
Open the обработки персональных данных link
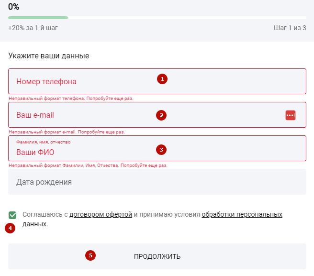click(x=242, y=214)
